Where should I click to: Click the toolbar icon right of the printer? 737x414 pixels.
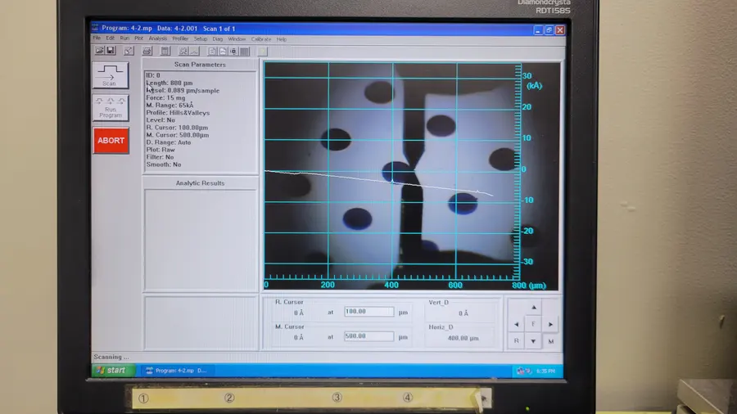[165, 51]
